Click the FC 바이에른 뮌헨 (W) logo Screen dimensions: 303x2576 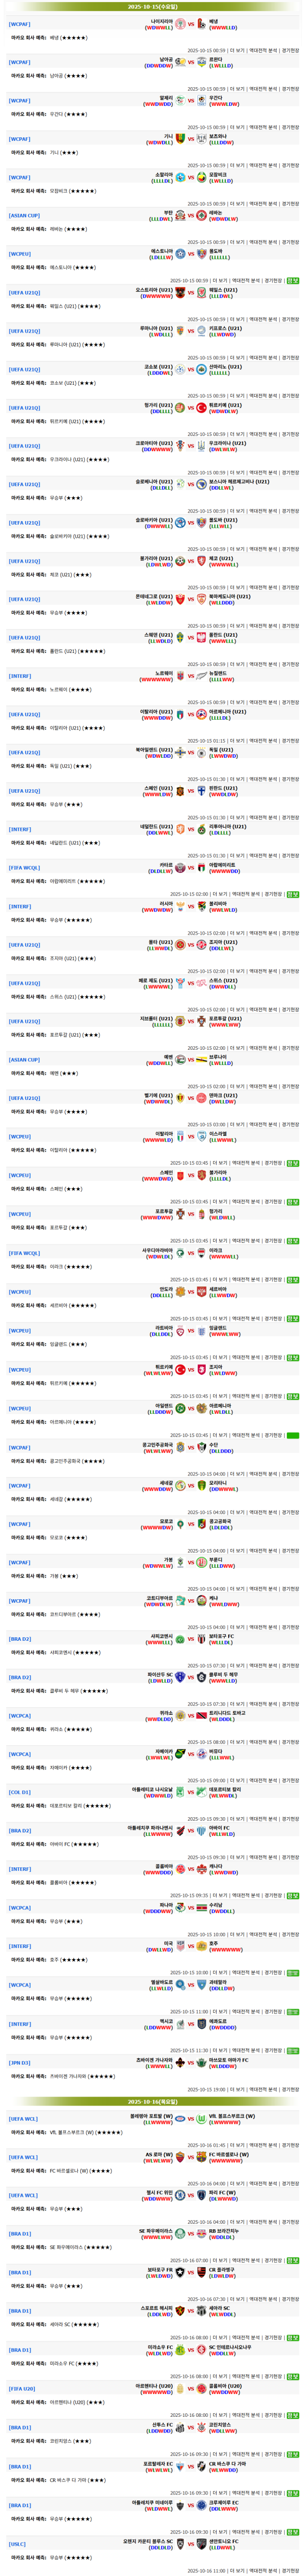tap(201, 2155)
